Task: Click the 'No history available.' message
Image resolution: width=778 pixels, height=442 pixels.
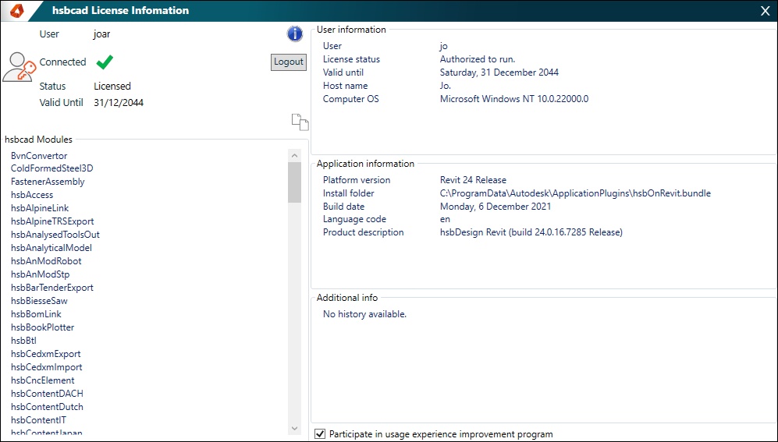Action: pyautogui.click(x=364, y=314)
